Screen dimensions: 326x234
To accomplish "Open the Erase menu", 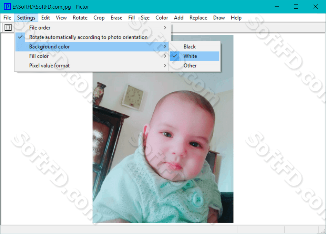I will tap(116, 18).
